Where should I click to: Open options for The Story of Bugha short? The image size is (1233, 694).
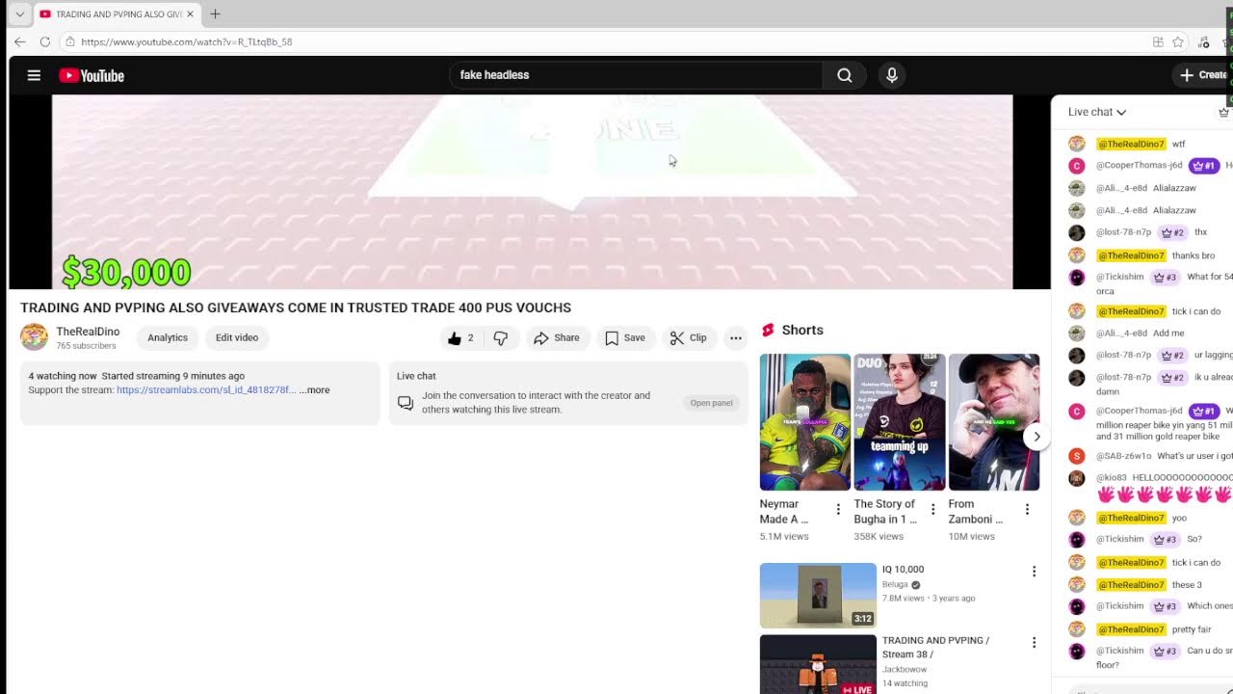932,509
